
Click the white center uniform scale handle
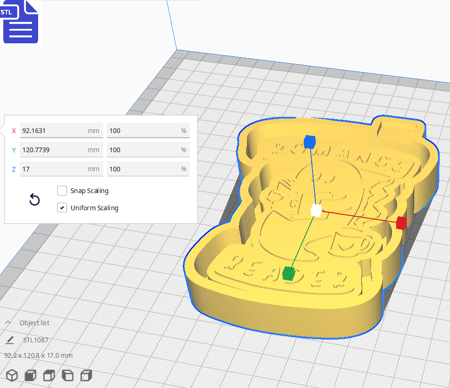point(316,210)
